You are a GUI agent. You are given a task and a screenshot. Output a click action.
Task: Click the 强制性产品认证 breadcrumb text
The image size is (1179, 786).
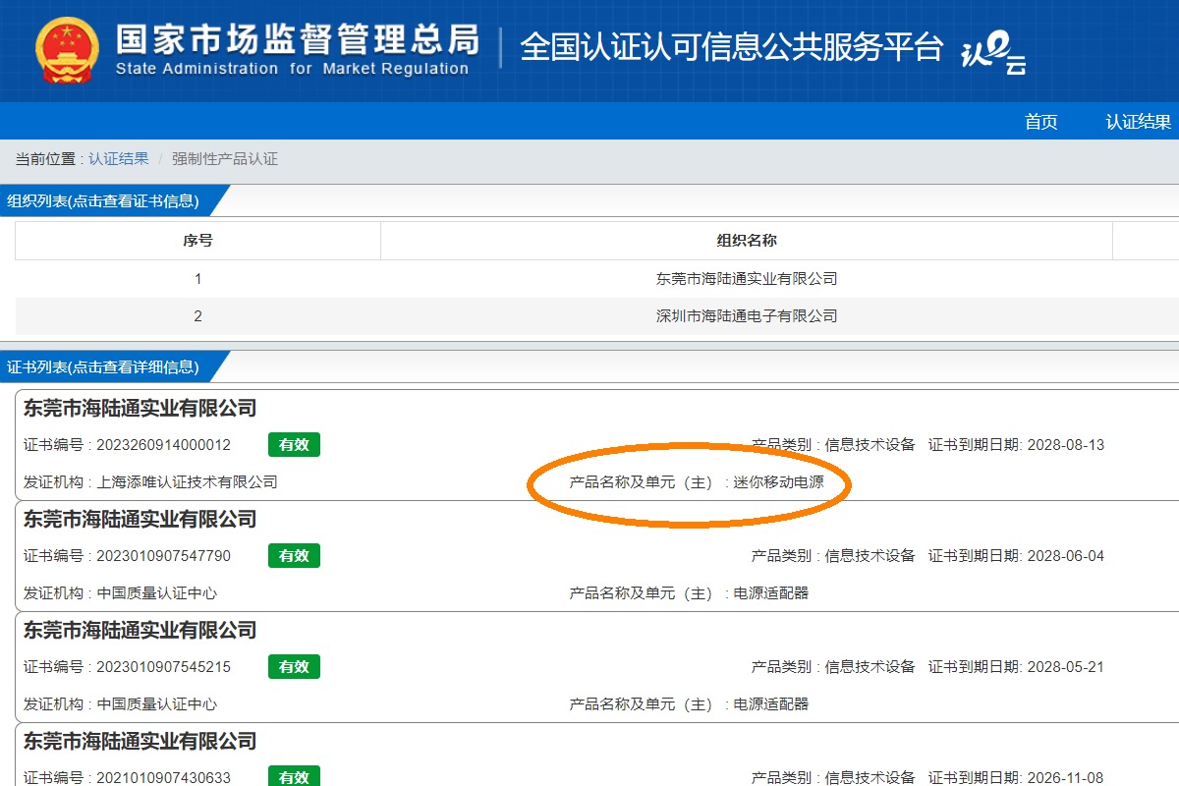tap(225, 158)
